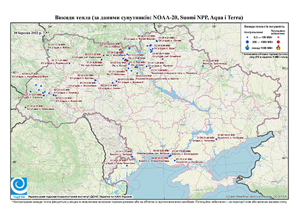Click the map title about satellite heat emissions

tap(149, 18)
